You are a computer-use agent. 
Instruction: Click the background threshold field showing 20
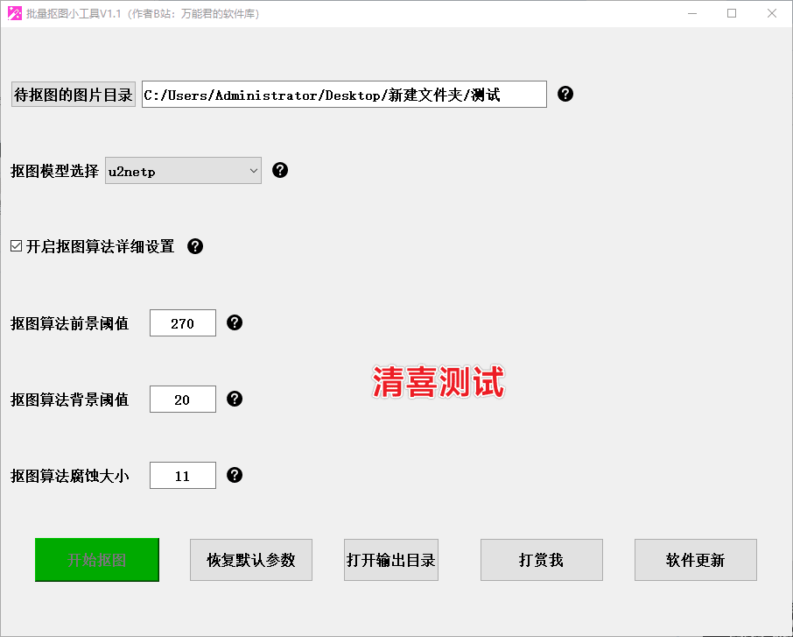point(183,400)
